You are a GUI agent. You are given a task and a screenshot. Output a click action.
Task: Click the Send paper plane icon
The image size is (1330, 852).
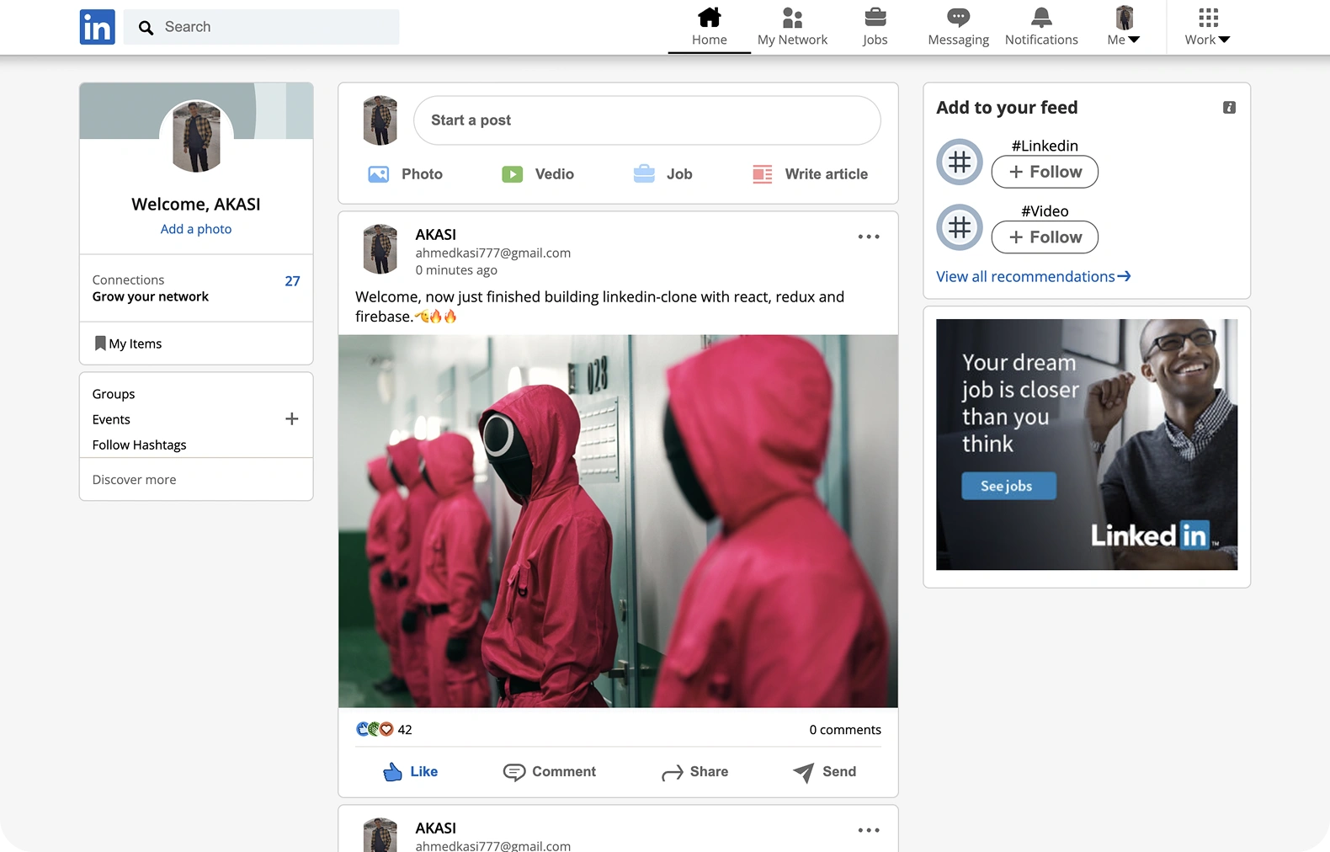[804, 772]
